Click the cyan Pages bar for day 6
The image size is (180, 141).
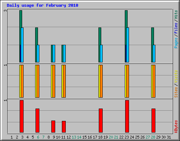point(38,54)
